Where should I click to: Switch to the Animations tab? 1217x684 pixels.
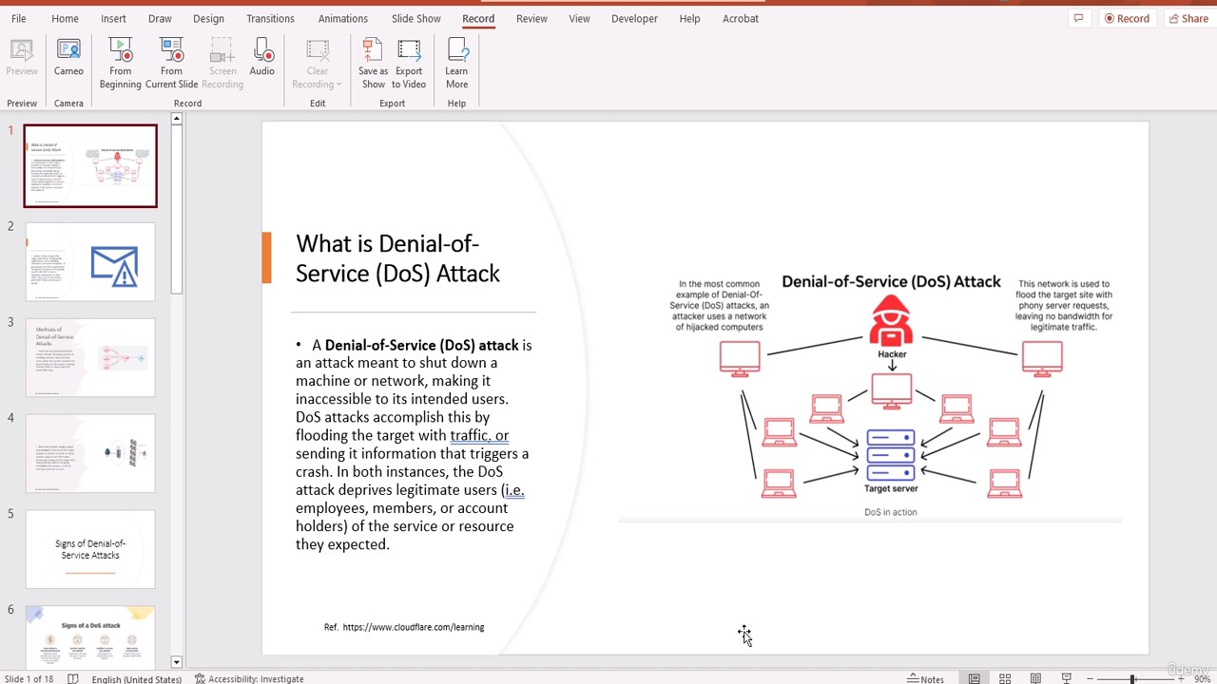[x=342, y=18]
